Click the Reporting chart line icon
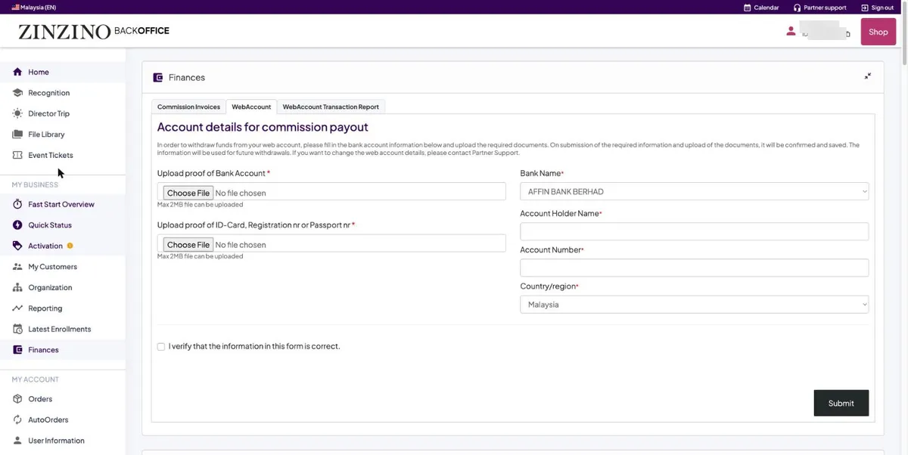The image size is (908, 455). click(x=17, y=308)
